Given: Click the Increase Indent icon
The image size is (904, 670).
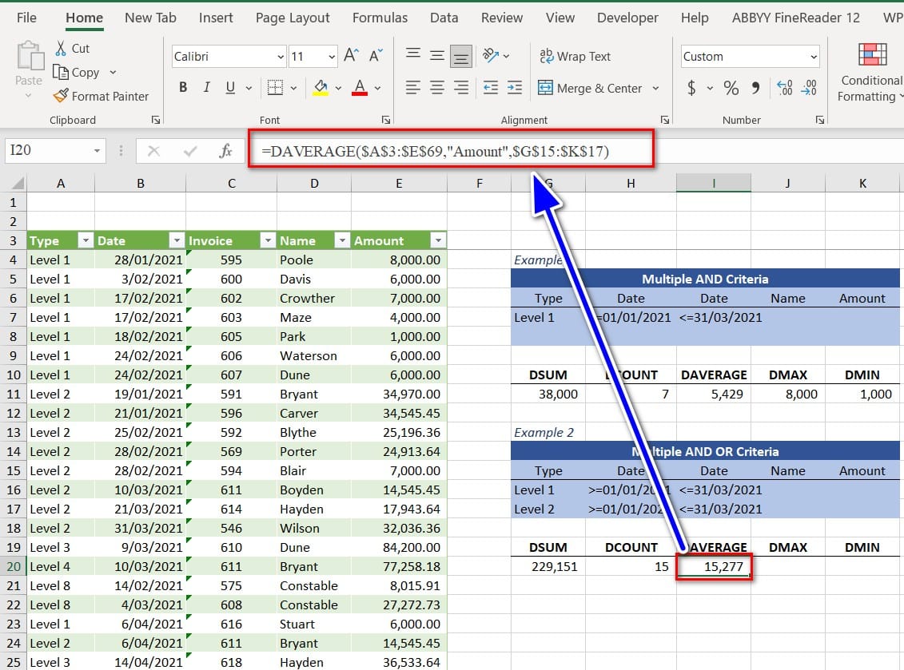Looking at the screenshot, I should [515, 88].
